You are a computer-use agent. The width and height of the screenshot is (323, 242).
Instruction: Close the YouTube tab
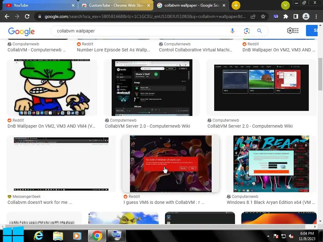click(x=73, y=5)
